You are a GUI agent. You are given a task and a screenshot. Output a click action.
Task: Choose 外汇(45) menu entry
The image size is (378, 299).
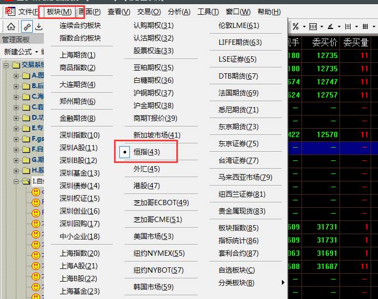147,169
